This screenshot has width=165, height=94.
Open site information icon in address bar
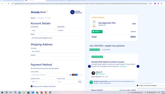[x=12, y=4]
